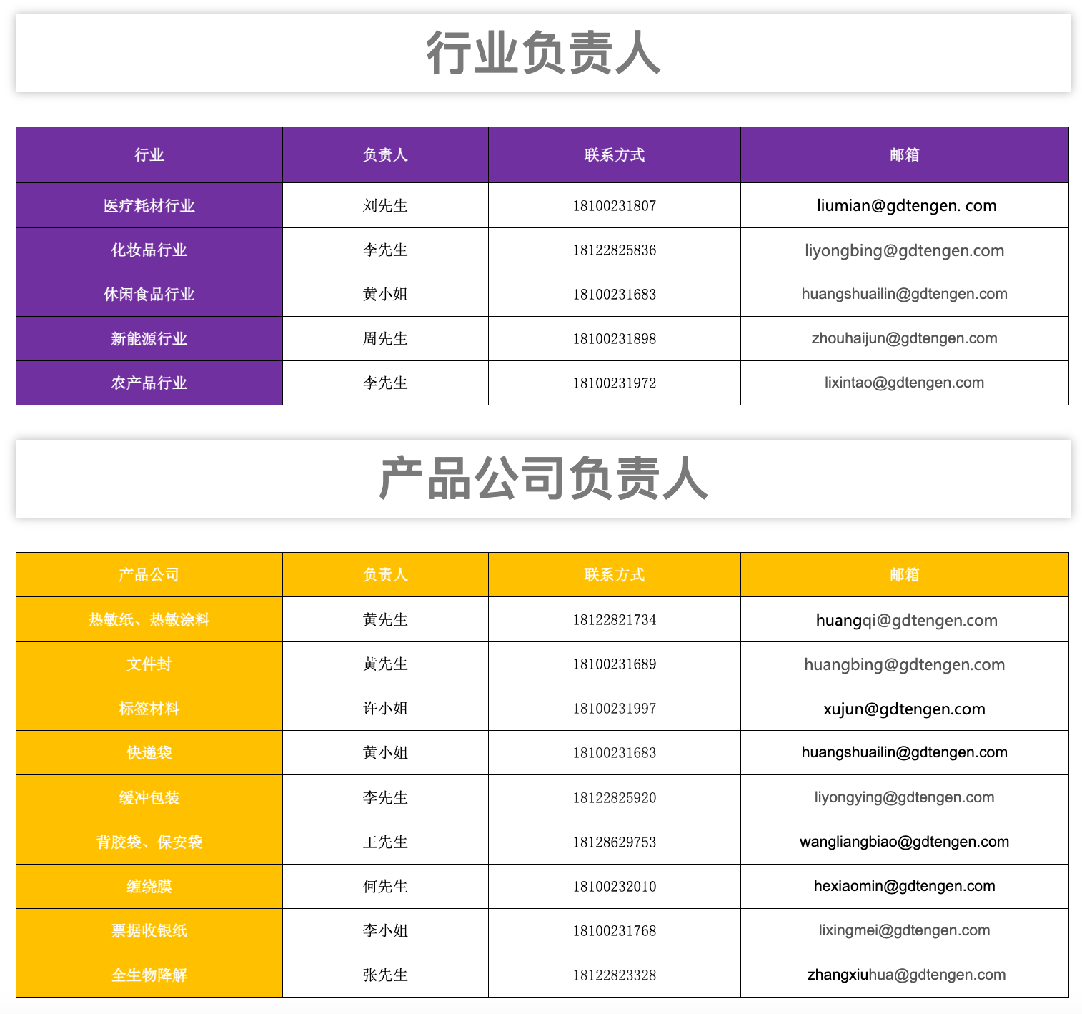The height and width of the screenshot is (1014, 1082).
Task: Select 黄小姐 in the 快递袋 row
Action: [385, 753]
